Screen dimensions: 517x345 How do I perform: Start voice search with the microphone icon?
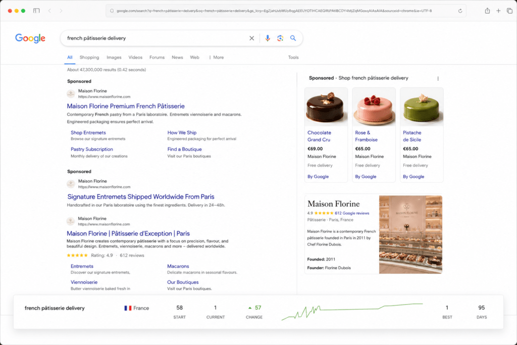click(x=268, y=38)
